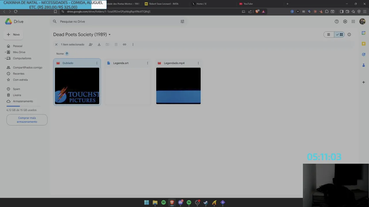
Task: Get add-ons with the plus icon
Action: click(364, 82)
